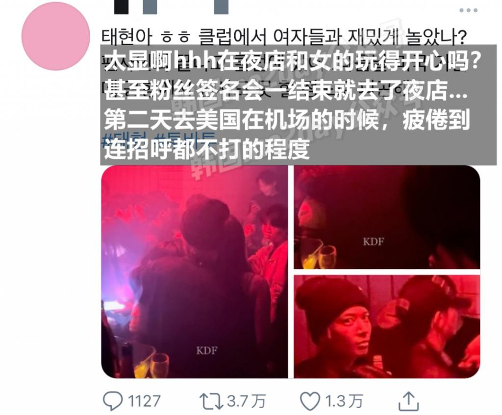The height and width of the screenshot is (415, 502).
Task: Open the three-dot more options menu
Action: [x=468, y=10]
